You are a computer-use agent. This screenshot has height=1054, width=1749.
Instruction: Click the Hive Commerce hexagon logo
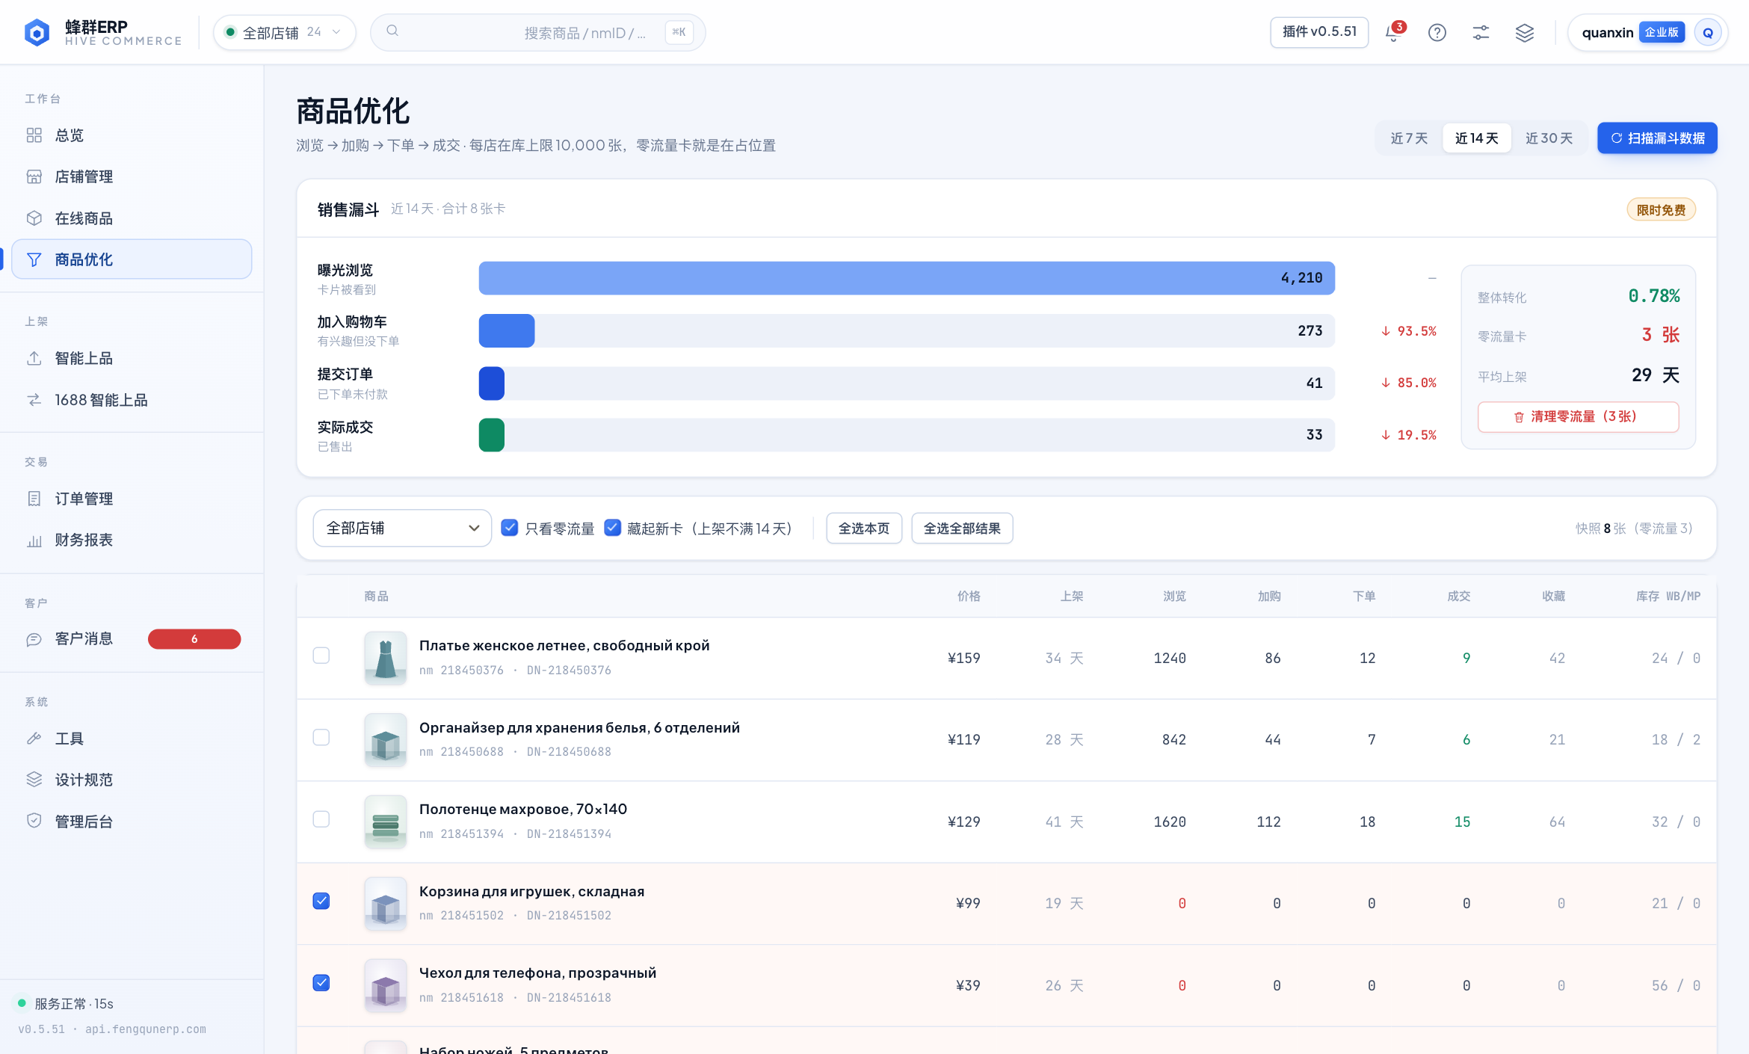[37, 32]
